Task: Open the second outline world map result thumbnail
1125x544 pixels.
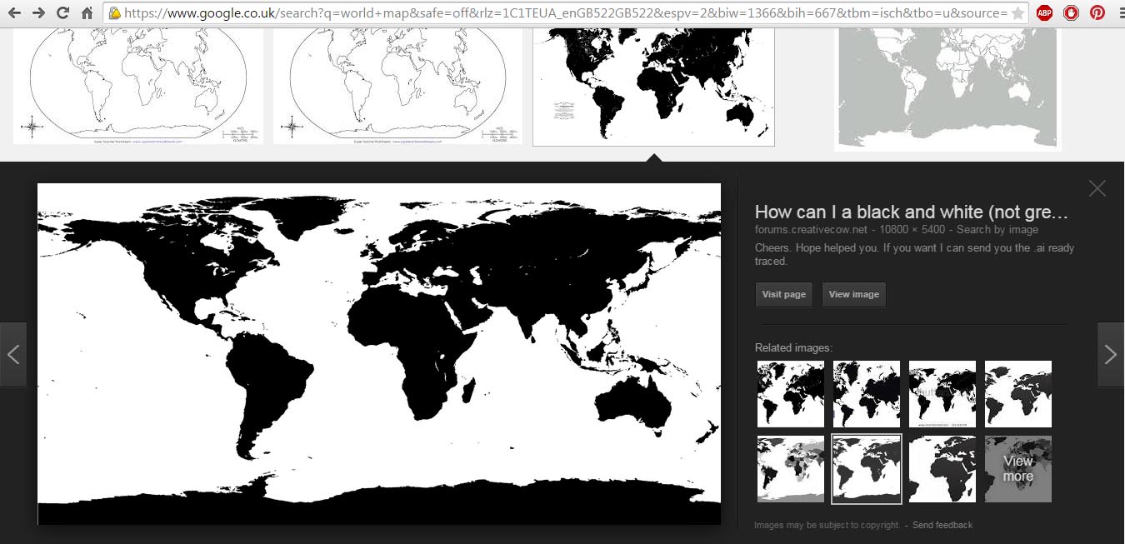Action: pos(397,86)
